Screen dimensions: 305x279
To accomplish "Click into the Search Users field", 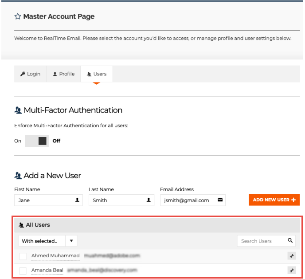I will [262, 241].
